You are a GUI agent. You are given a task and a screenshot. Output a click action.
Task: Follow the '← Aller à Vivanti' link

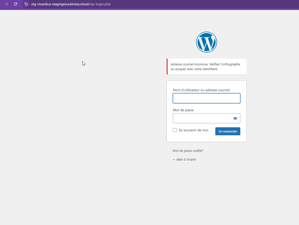click(184, 160)
